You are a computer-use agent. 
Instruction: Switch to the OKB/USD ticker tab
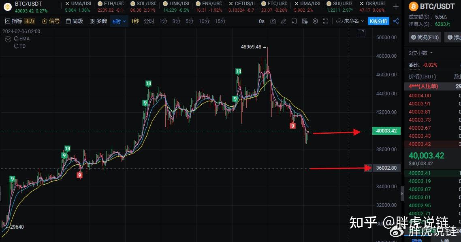tap(372, 7)
